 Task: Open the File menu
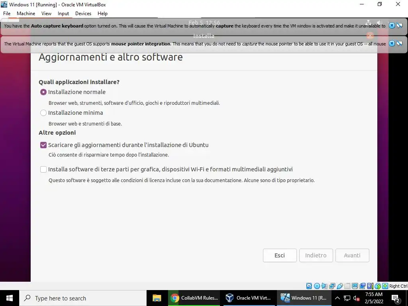pyautogui.click(x=7, y=14)
